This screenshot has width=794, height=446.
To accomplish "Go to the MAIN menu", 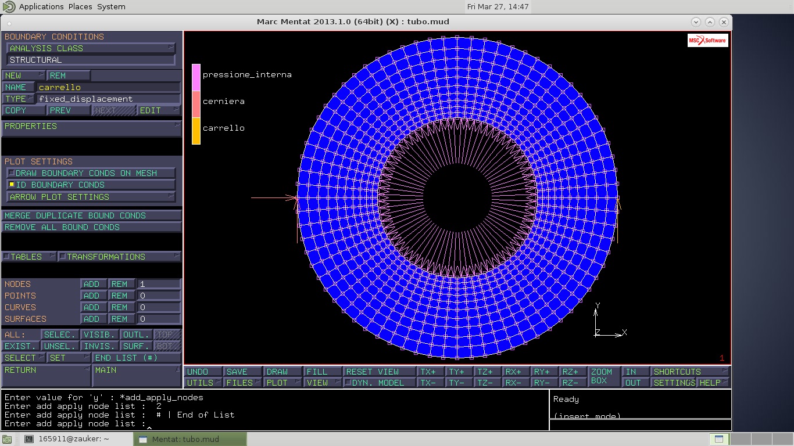I will [x=137, y=375].
